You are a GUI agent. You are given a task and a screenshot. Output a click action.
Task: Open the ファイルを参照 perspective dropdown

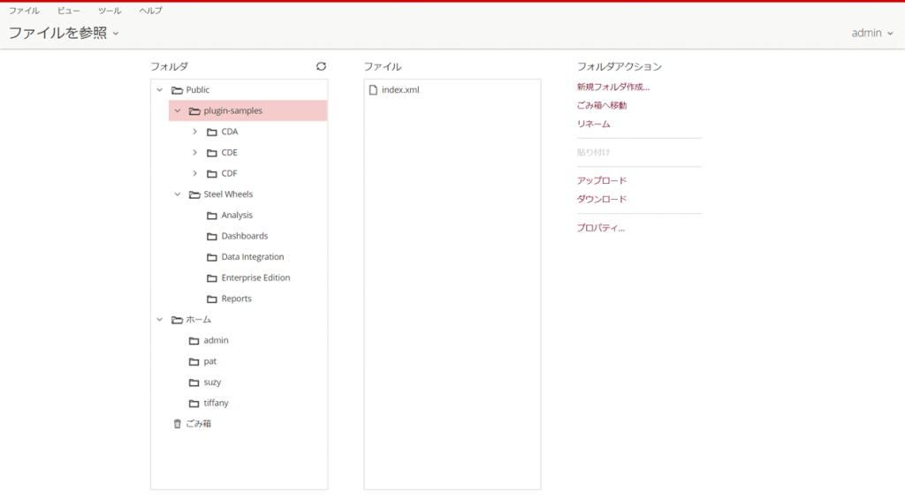point(64,33)
